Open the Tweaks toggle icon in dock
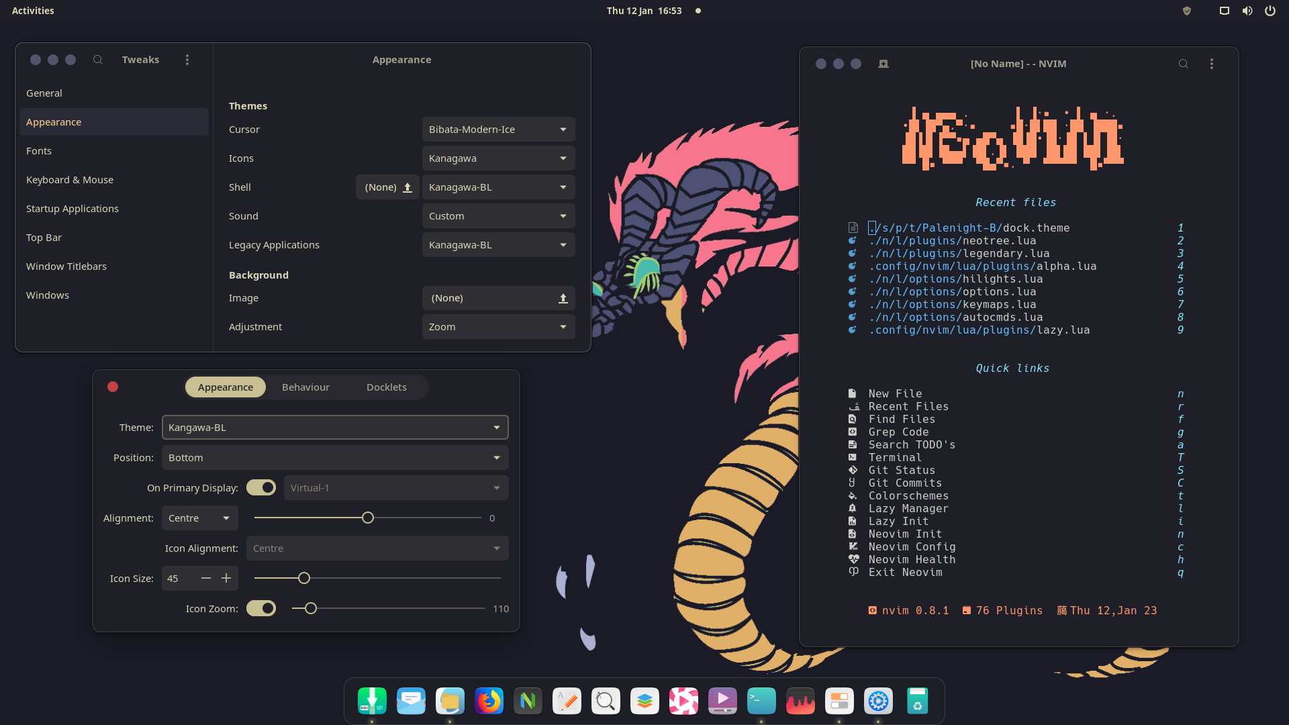Screen dimensions: 1289x725 (839, 701)
